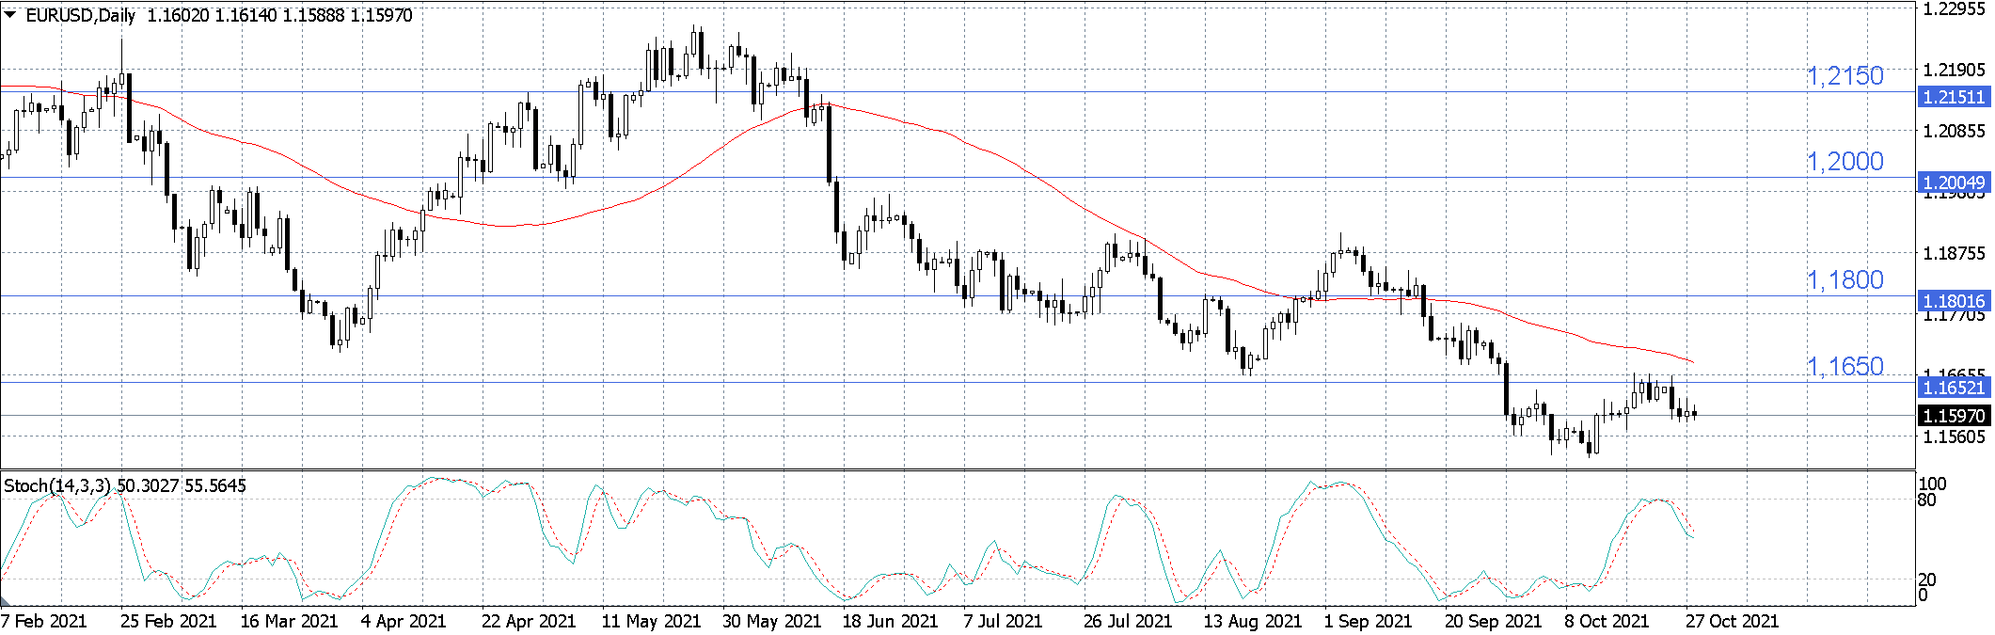Screen dimensions: 1995x635
Task: Select the 1.20049 blue price tag
Action: 1954,183
